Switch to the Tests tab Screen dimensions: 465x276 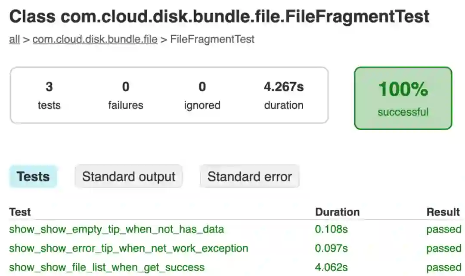coord(33,177)
